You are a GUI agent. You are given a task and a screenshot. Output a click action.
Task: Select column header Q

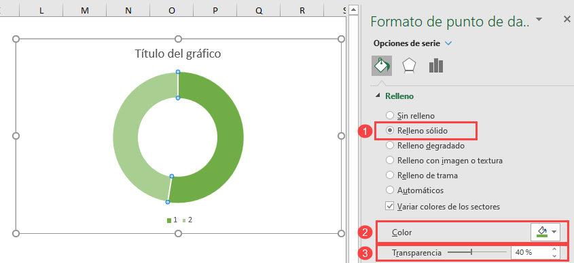(259, 11)
